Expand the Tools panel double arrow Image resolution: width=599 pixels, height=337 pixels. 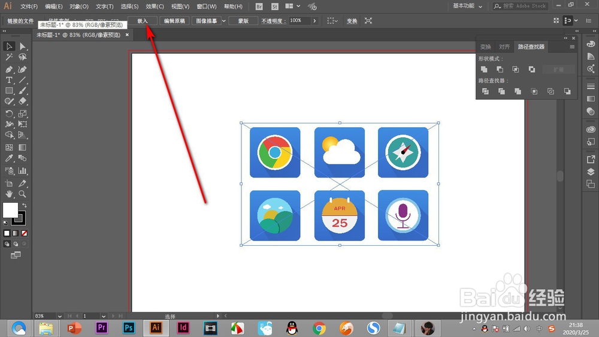pos(4,31)
